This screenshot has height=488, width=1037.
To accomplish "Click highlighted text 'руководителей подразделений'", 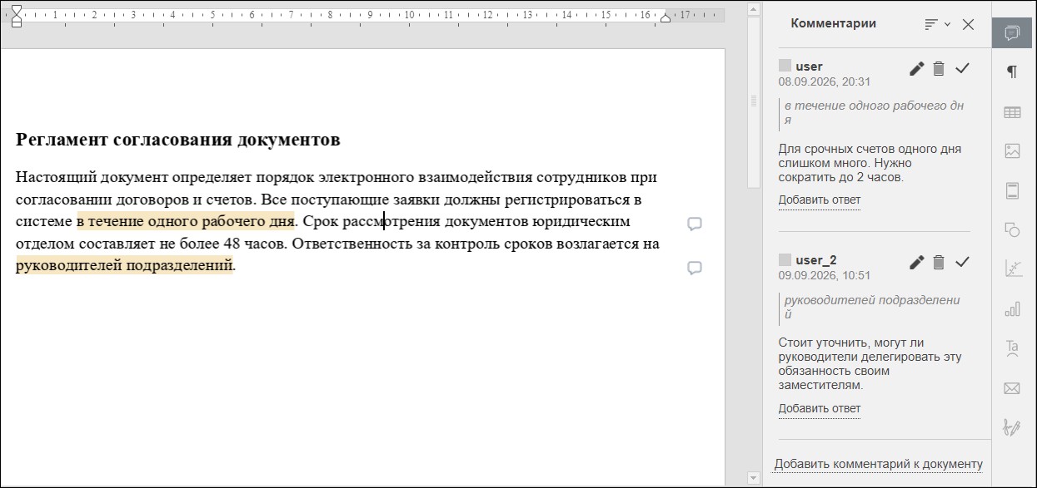I will click(x=124, y=266).
